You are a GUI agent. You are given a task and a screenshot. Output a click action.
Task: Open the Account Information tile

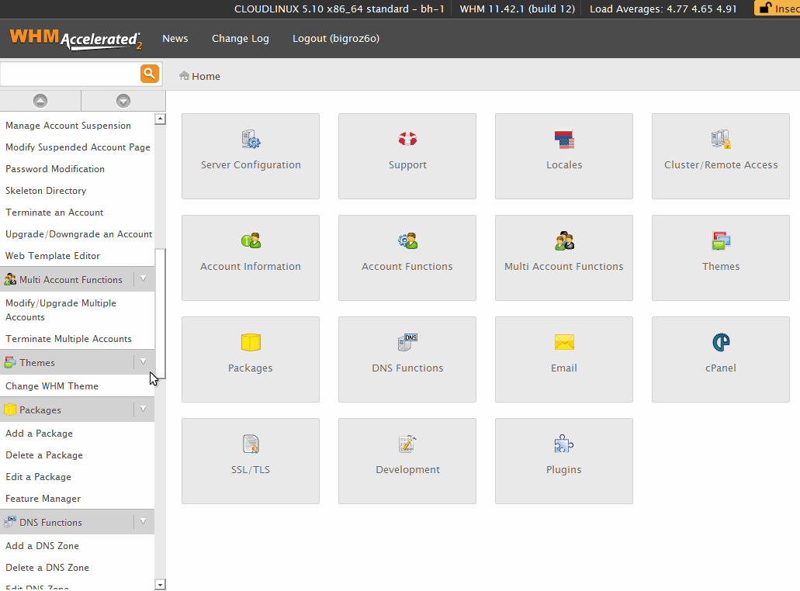[x=251, y=257]
